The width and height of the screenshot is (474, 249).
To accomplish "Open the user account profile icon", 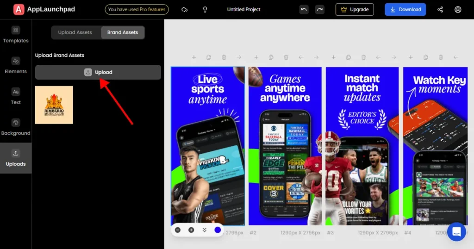I will (x=458, y=9).
